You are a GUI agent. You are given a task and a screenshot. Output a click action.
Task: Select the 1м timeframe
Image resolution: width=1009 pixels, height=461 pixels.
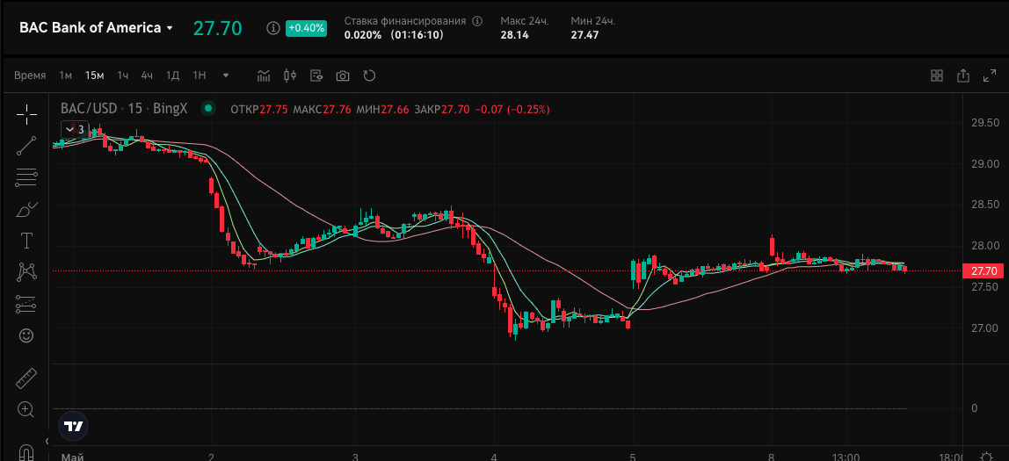coord(66,76)
